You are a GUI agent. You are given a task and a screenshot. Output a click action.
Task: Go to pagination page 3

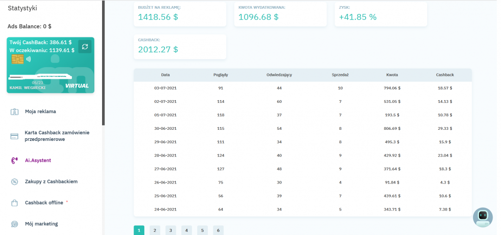tap(170, 230)
